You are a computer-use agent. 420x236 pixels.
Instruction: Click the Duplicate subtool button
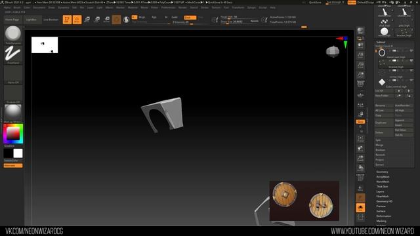[x=384, y=123]
